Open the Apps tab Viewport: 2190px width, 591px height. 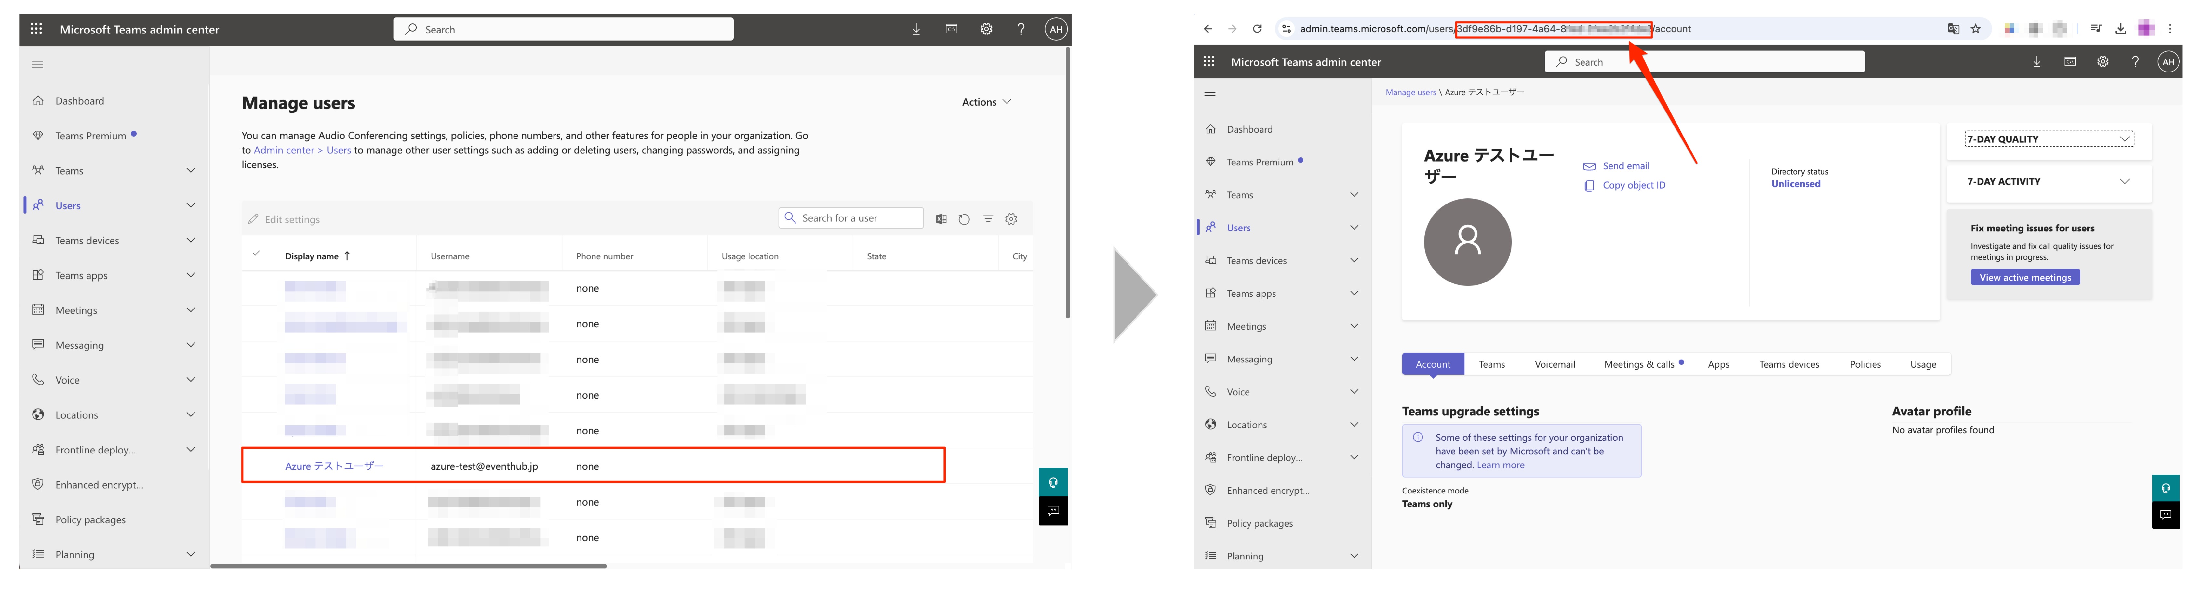(x=1718, y=364)
